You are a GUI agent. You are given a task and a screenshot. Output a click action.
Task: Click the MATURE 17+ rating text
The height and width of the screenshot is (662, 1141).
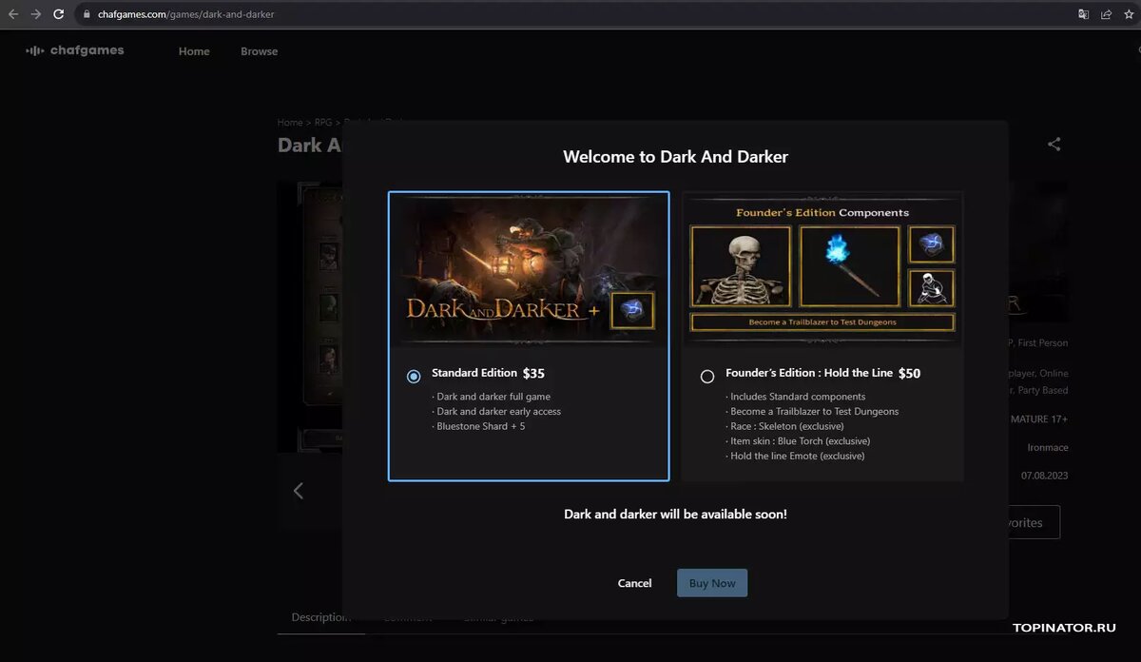click(x=1038, y=419)
